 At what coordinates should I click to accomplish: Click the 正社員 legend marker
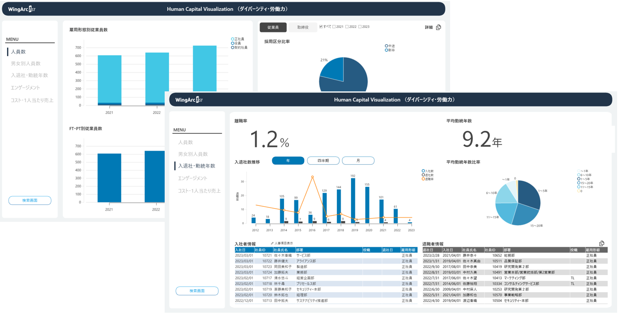click(233, 39)
